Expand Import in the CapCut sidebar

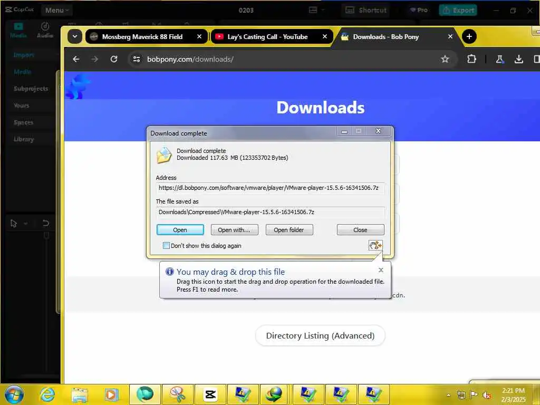(x=24, y=55)
